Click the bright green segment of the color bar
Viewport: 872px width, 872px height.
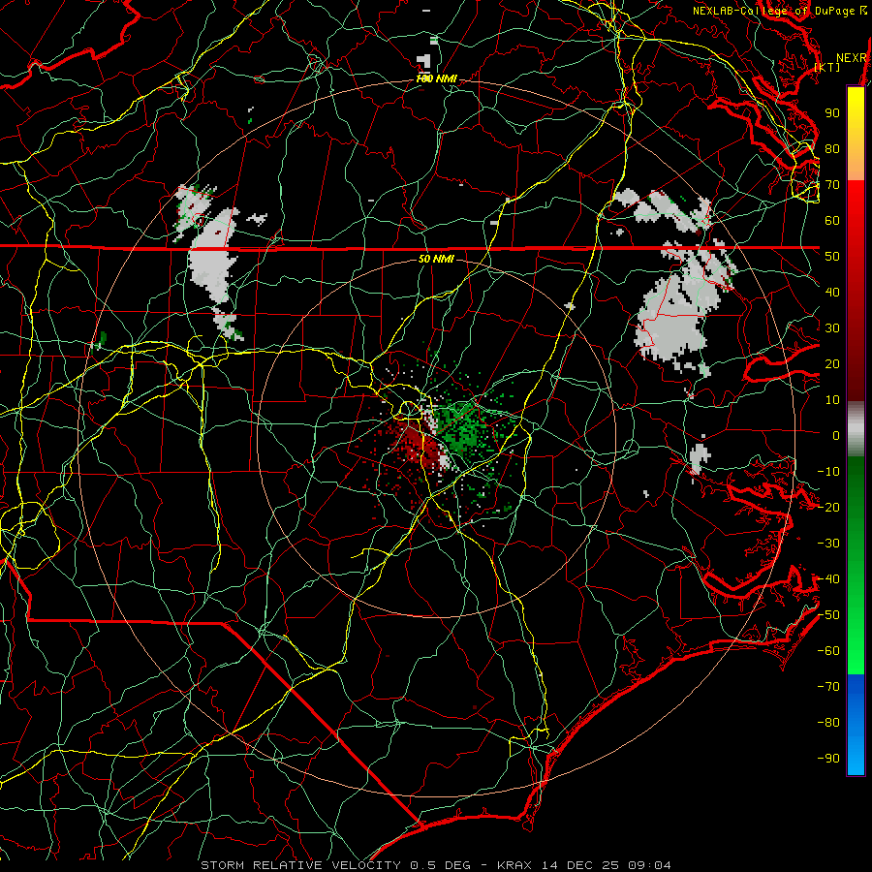pos(856,639)
